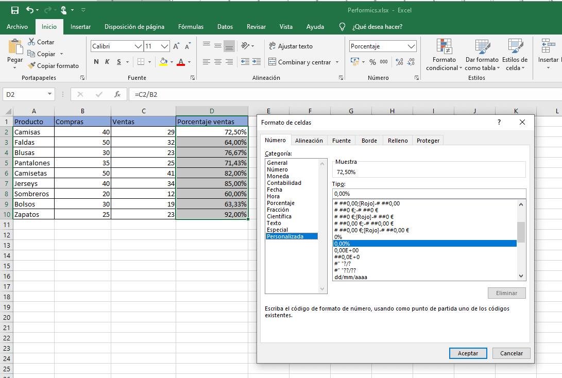Open the Fórmulas ribbon tab
Viewport: 562px width, 378px height.
pyautogui.click(x=191, y=27)
